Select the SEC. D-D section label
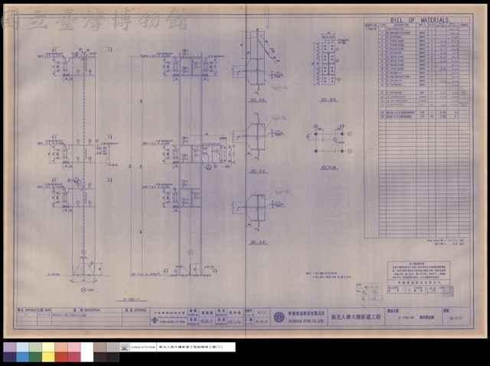 tap(258, 242)
